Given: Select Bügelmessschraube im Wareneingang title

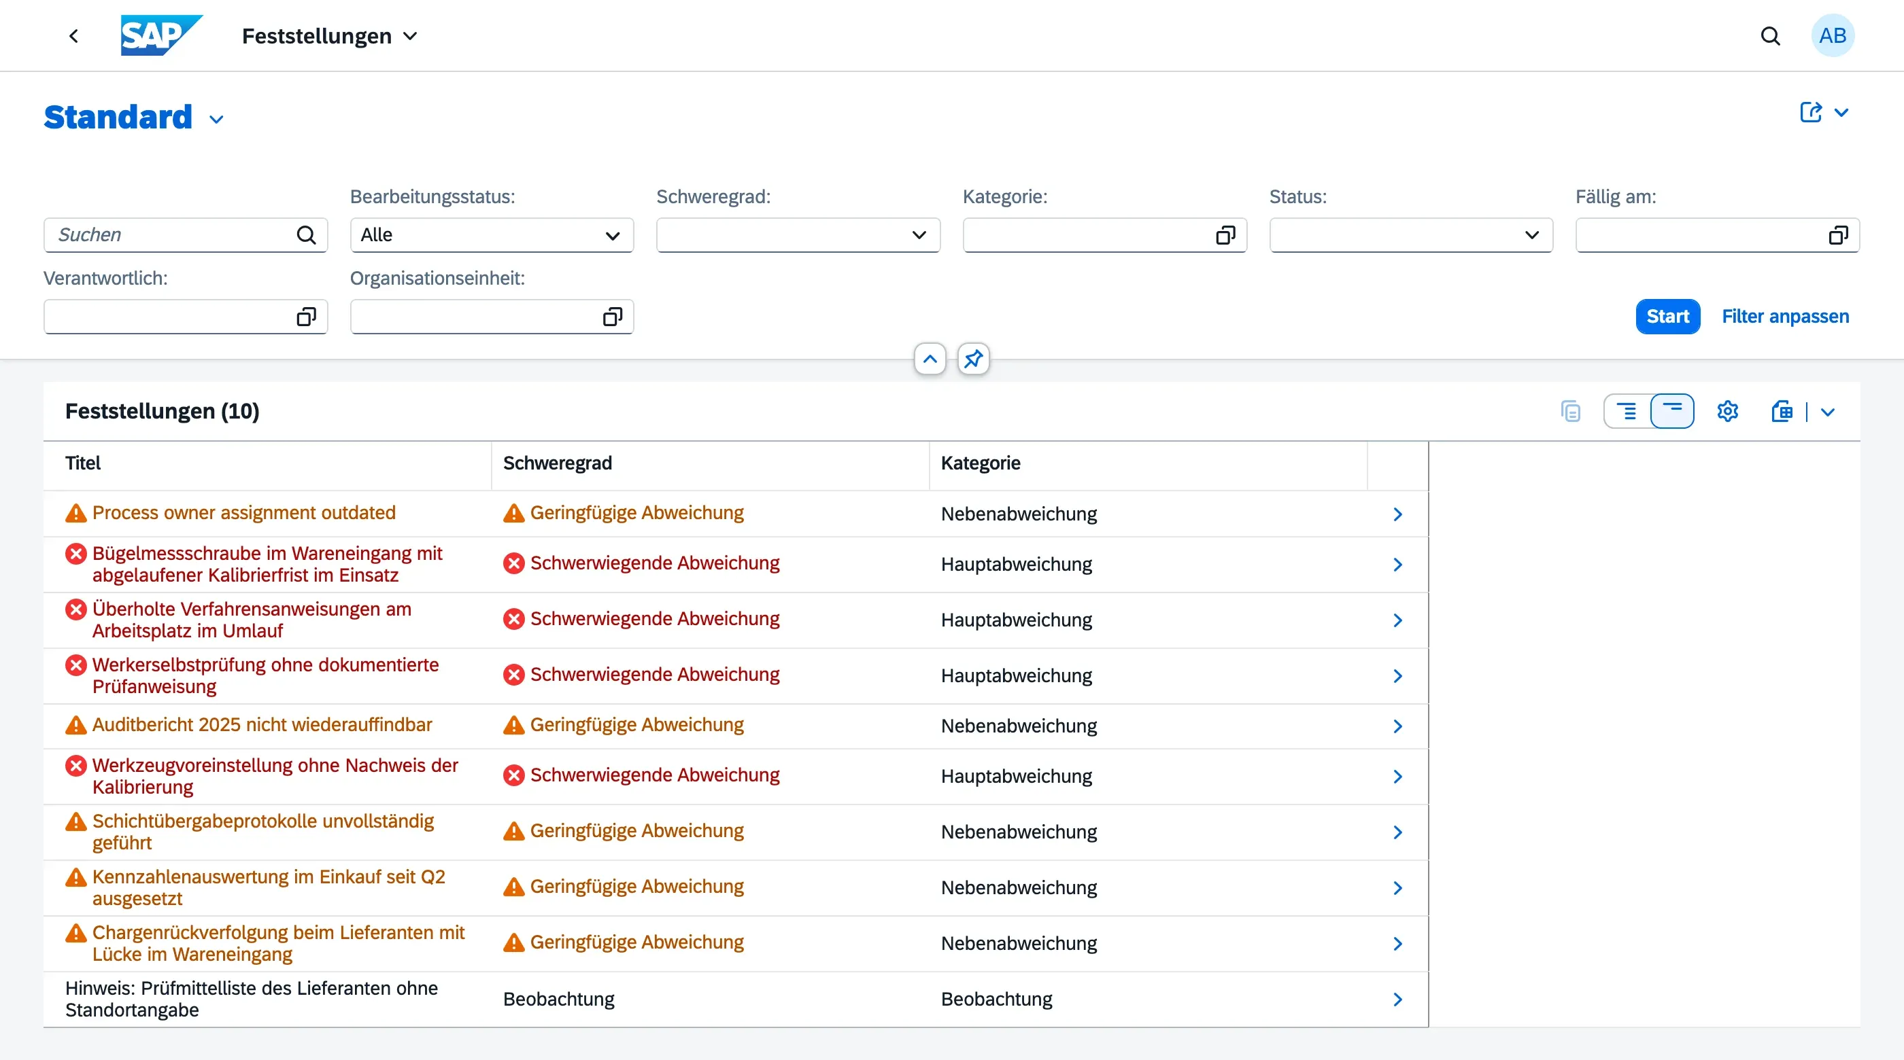Looking at the screenshot, I should 267,565.
